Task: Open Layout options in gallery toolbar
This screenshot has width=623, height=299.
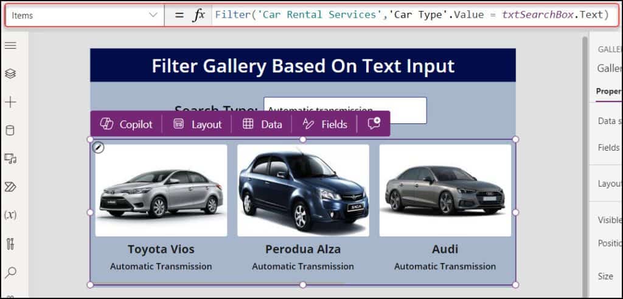Action: click(x=198, y=125)
